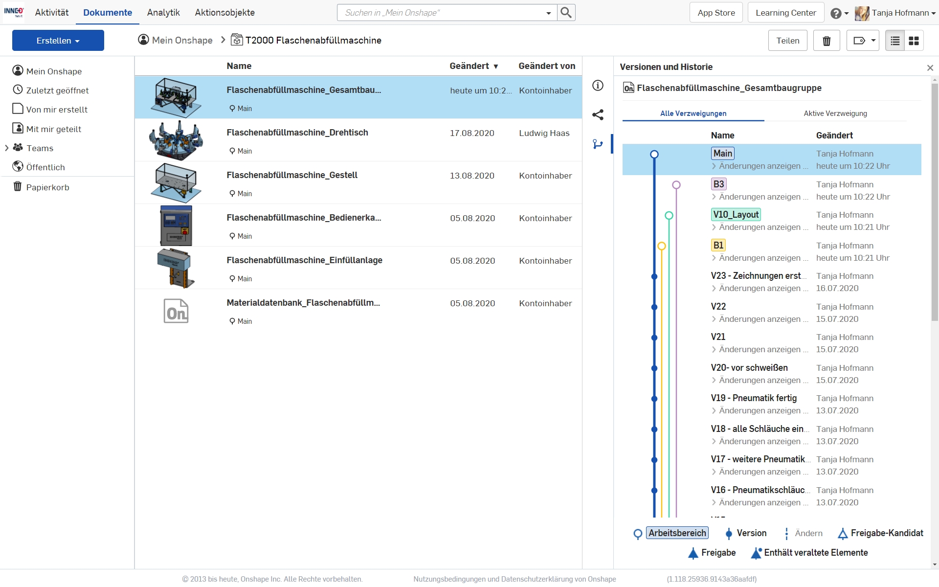Open the Erstellen dropdown
Image resolution: width=939 pixels, height=587 pixels.
[x=58, y=41]
